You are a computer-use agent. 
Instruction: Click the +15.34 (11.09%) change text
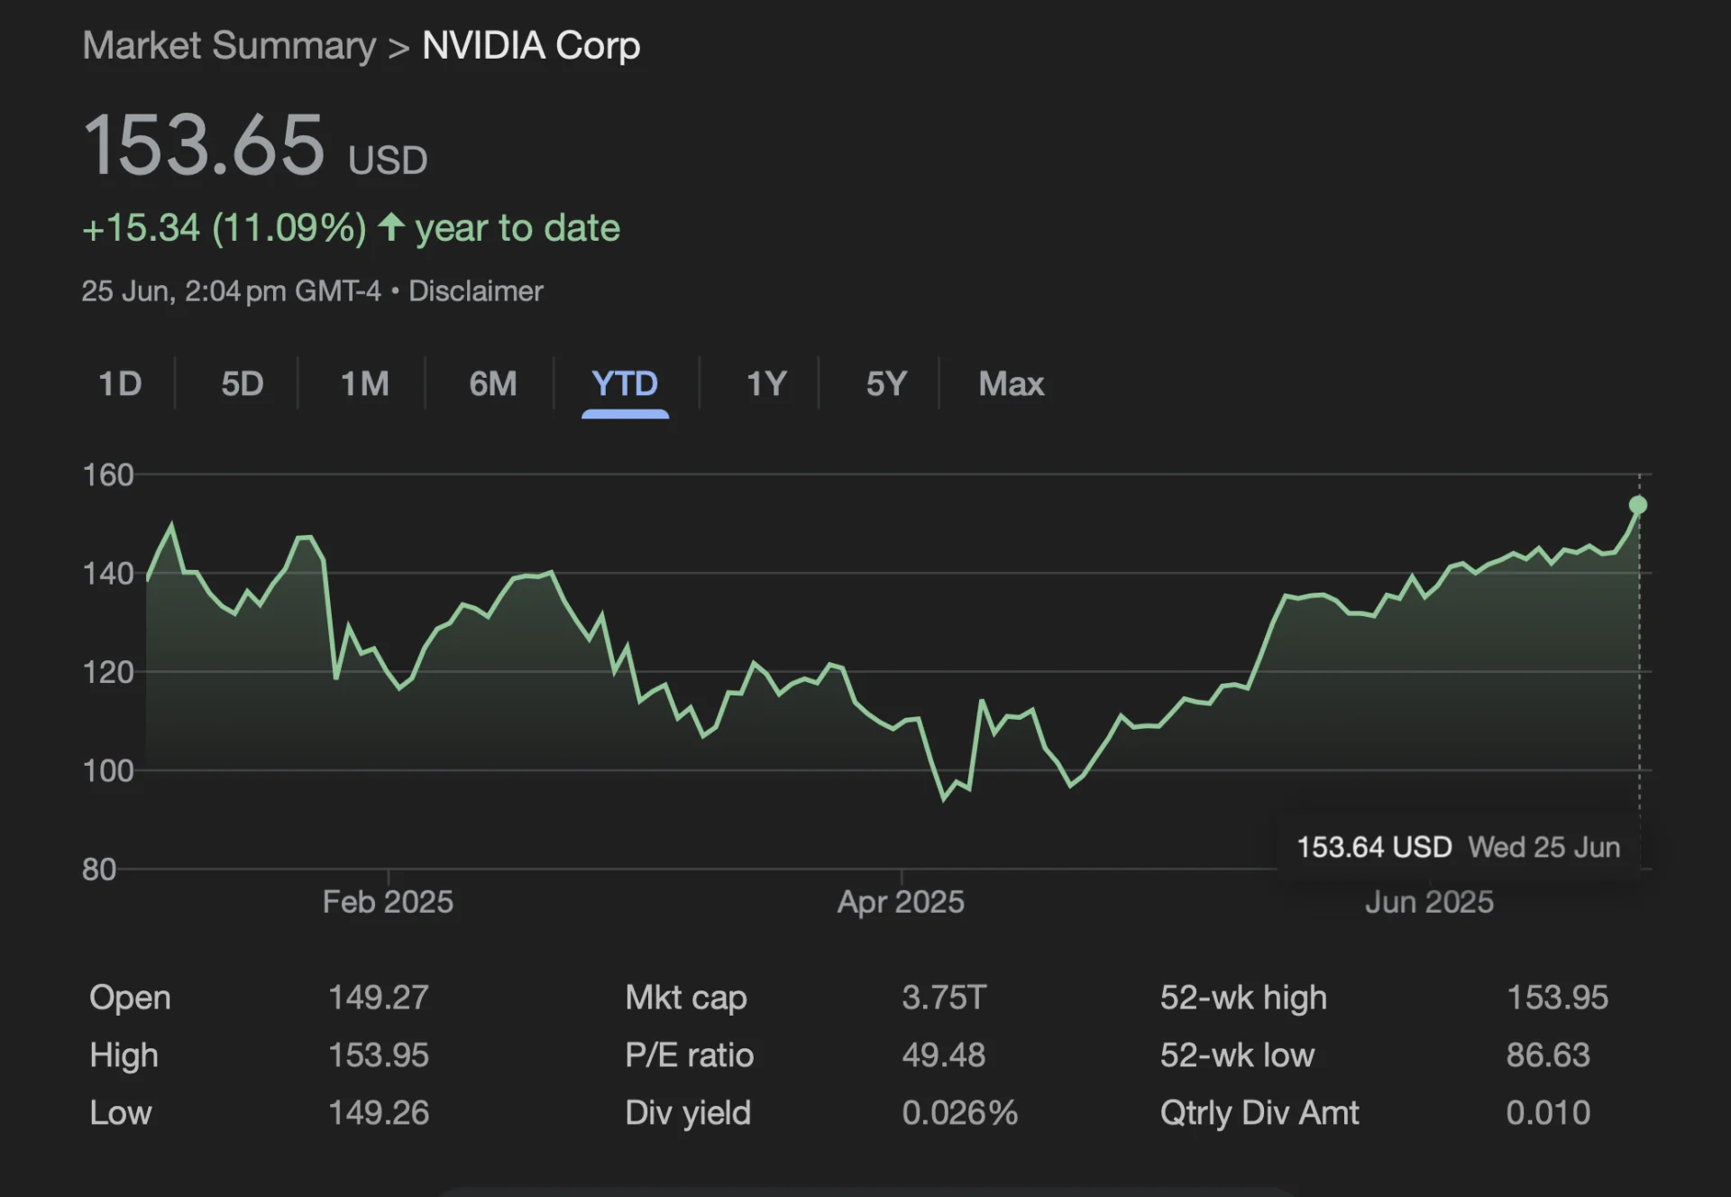(x=224, y=228)
